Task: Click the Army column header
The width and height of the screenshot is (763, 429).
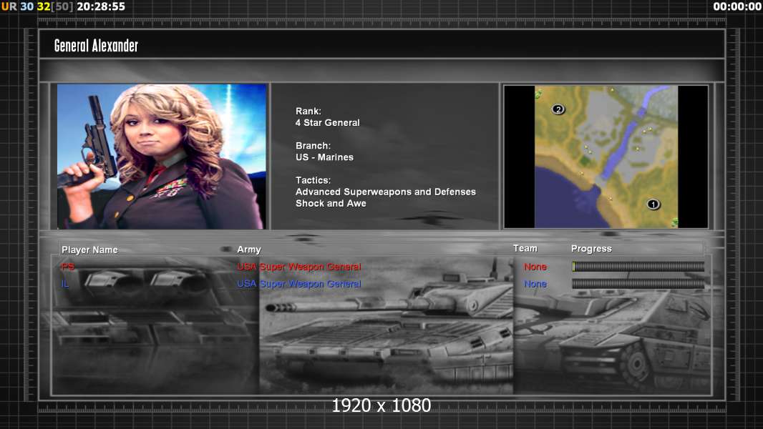Action: pos(248,250)
